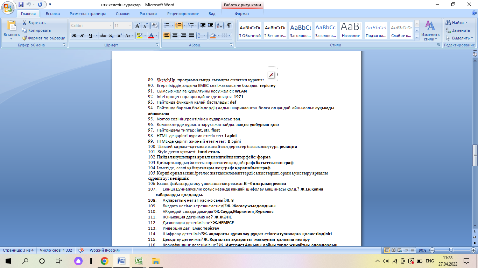The width and height of the screenshot is (478, 268).
Task: Open the volume control in system tray
Action: [x=386, y=261]
